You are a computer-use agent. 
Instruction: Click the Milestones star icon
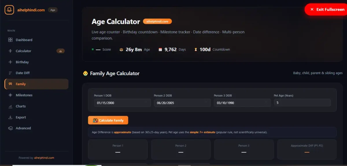pos(10,95)
